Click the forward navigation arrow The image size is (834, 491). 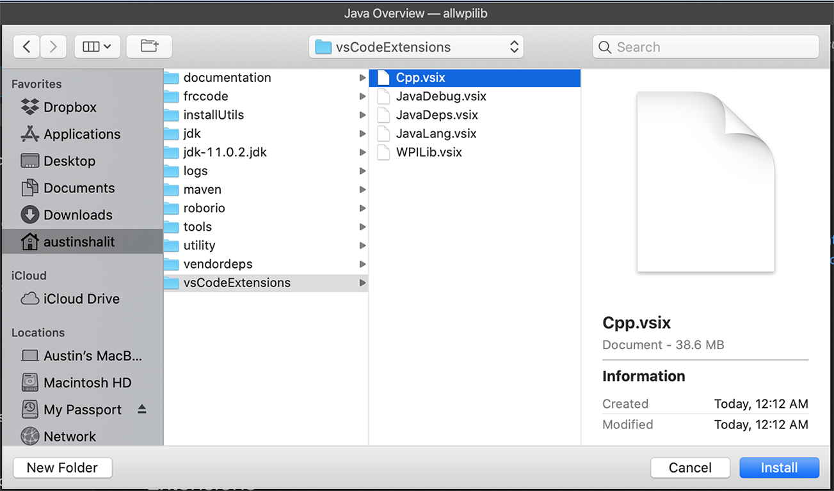[53, 47]
